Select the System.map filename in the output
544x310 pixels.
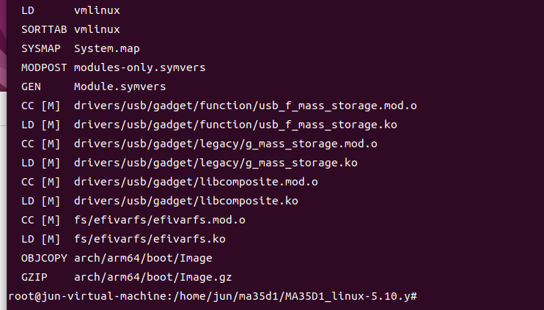[107, 48]
